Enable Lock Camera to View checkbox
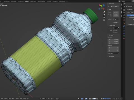This screenshot has height=100, width=134. [113, 32]
